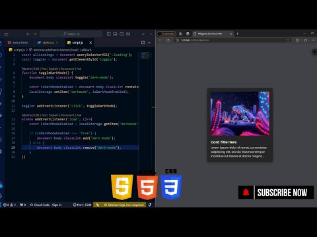Click copilot-off icon left of Tabnine status
The width and height of the screenshot is (317, 237).
pyautogui.click(x=97, y=205)
